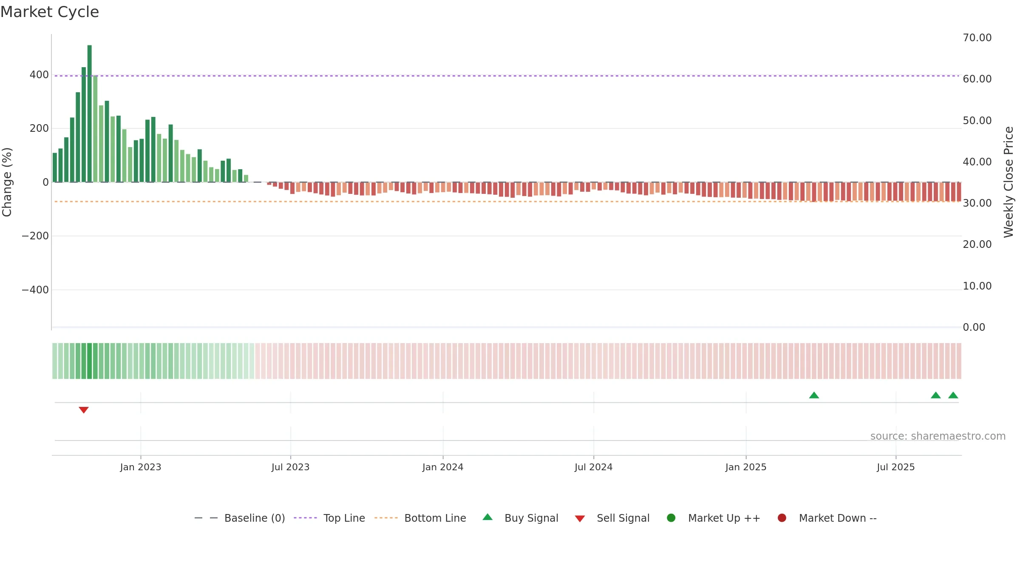Click the Jul 2023 x-axis label
This screenshot has width=1020, height=574.
click(x=291, y=467)
